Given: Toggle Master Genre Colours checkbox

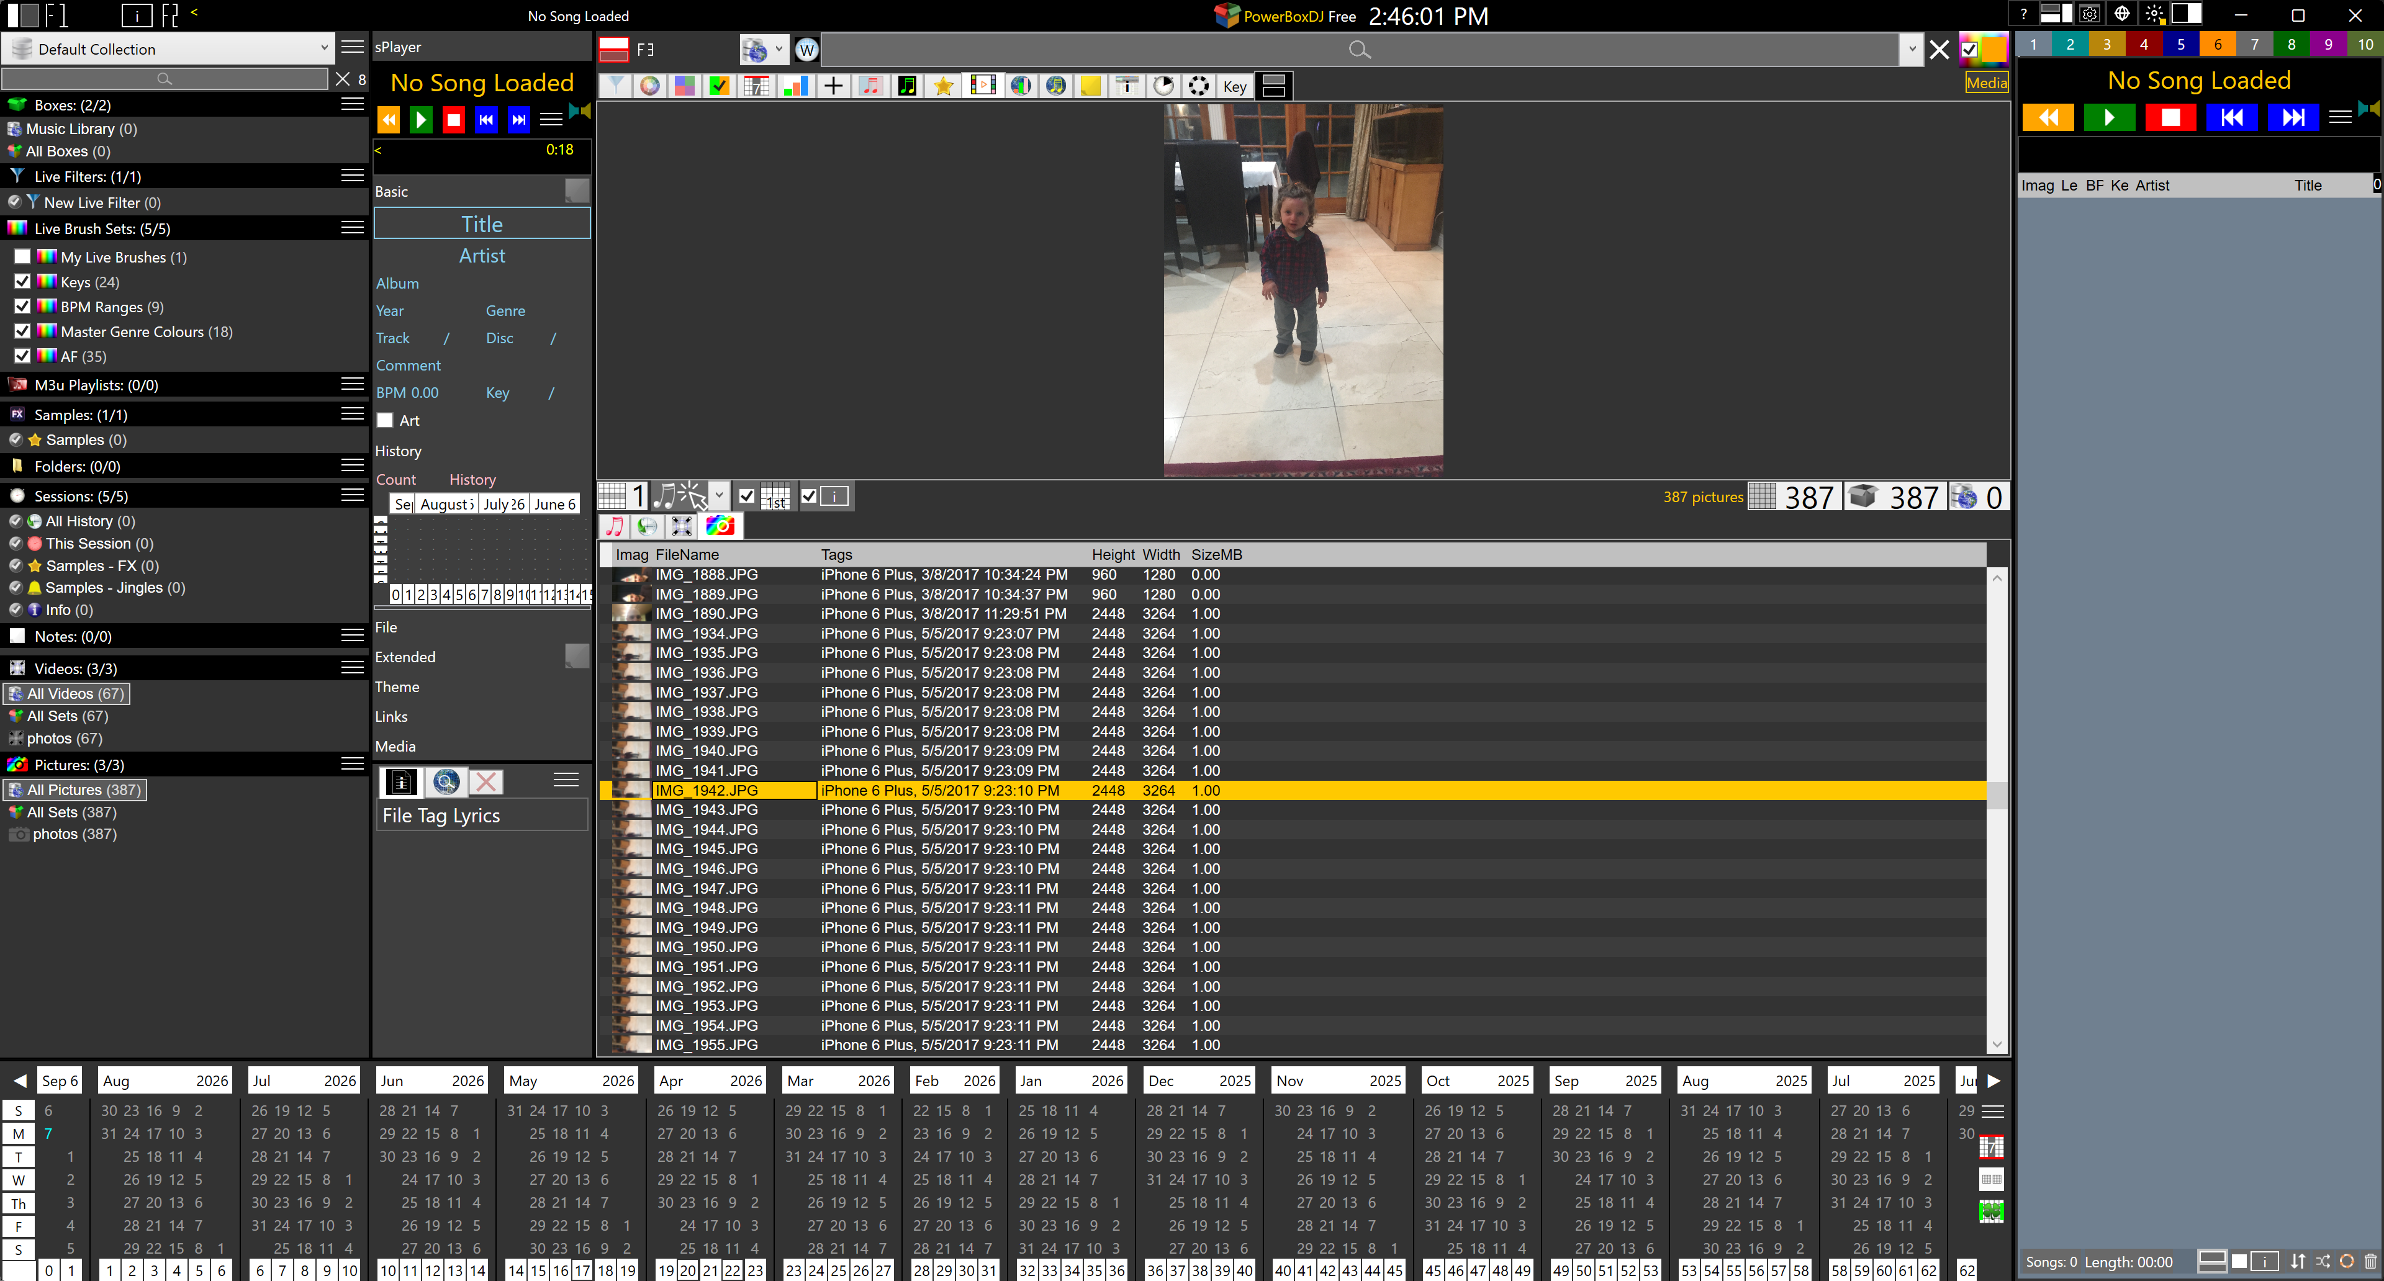Looking at the screenshot, I should (22, 330).
